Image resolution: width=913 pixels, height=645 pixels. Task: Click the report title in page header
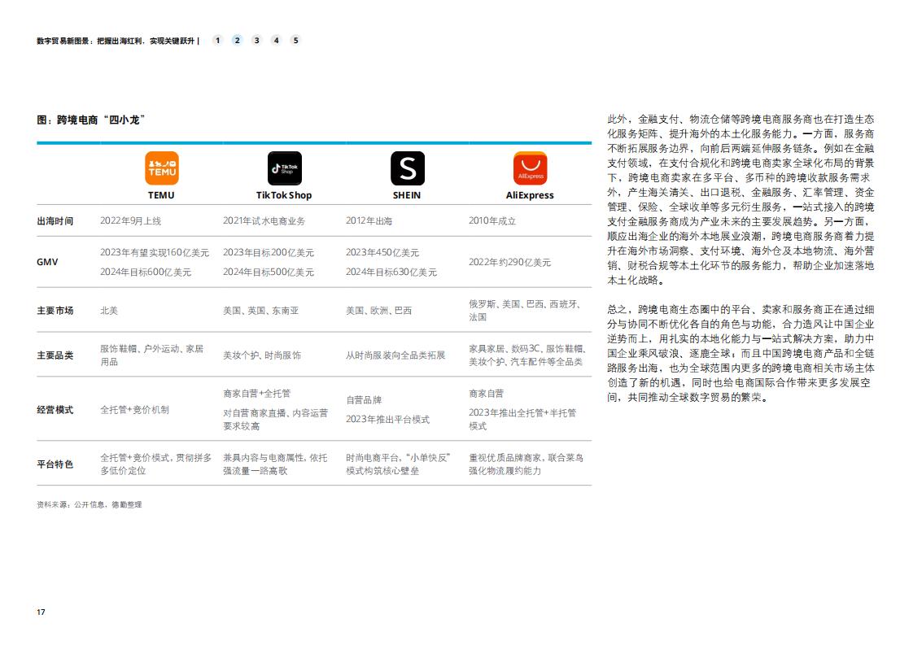coord(116,41)
